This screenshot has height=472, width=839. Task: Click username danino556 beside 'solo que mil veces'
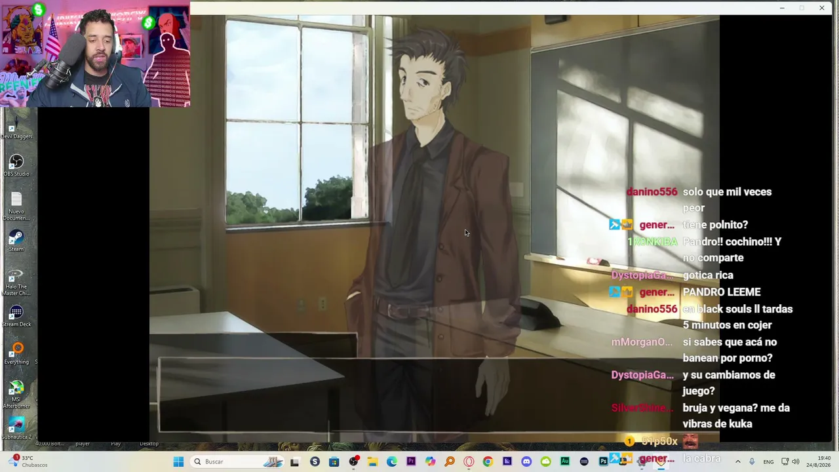coord(652,192)
